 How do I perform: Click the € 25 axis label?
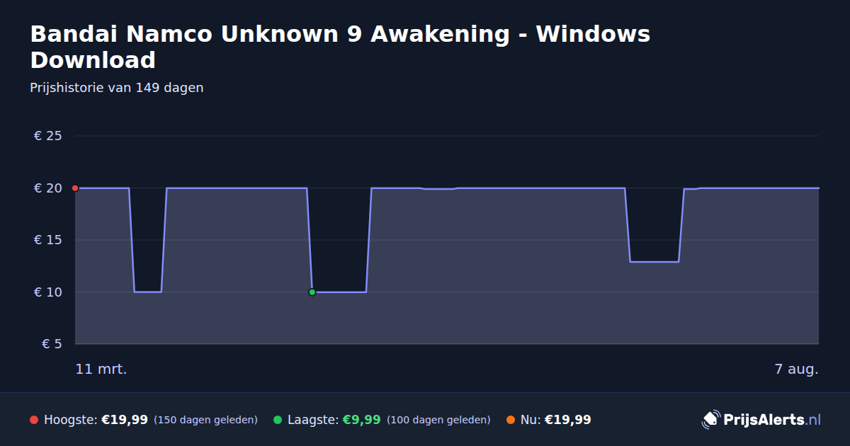point(48,136)
